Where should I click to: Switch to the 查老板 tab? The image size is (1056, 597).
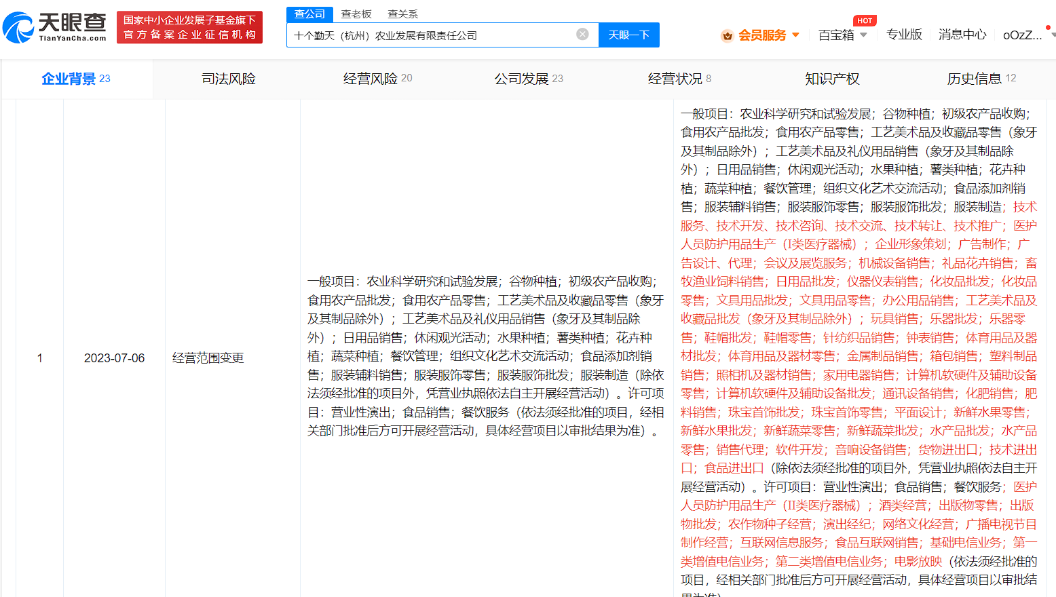coord(356,14)
